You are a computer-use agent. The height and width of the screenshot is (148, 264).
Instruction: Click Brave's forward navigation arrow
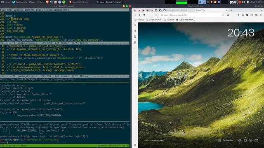pos(139,15)
